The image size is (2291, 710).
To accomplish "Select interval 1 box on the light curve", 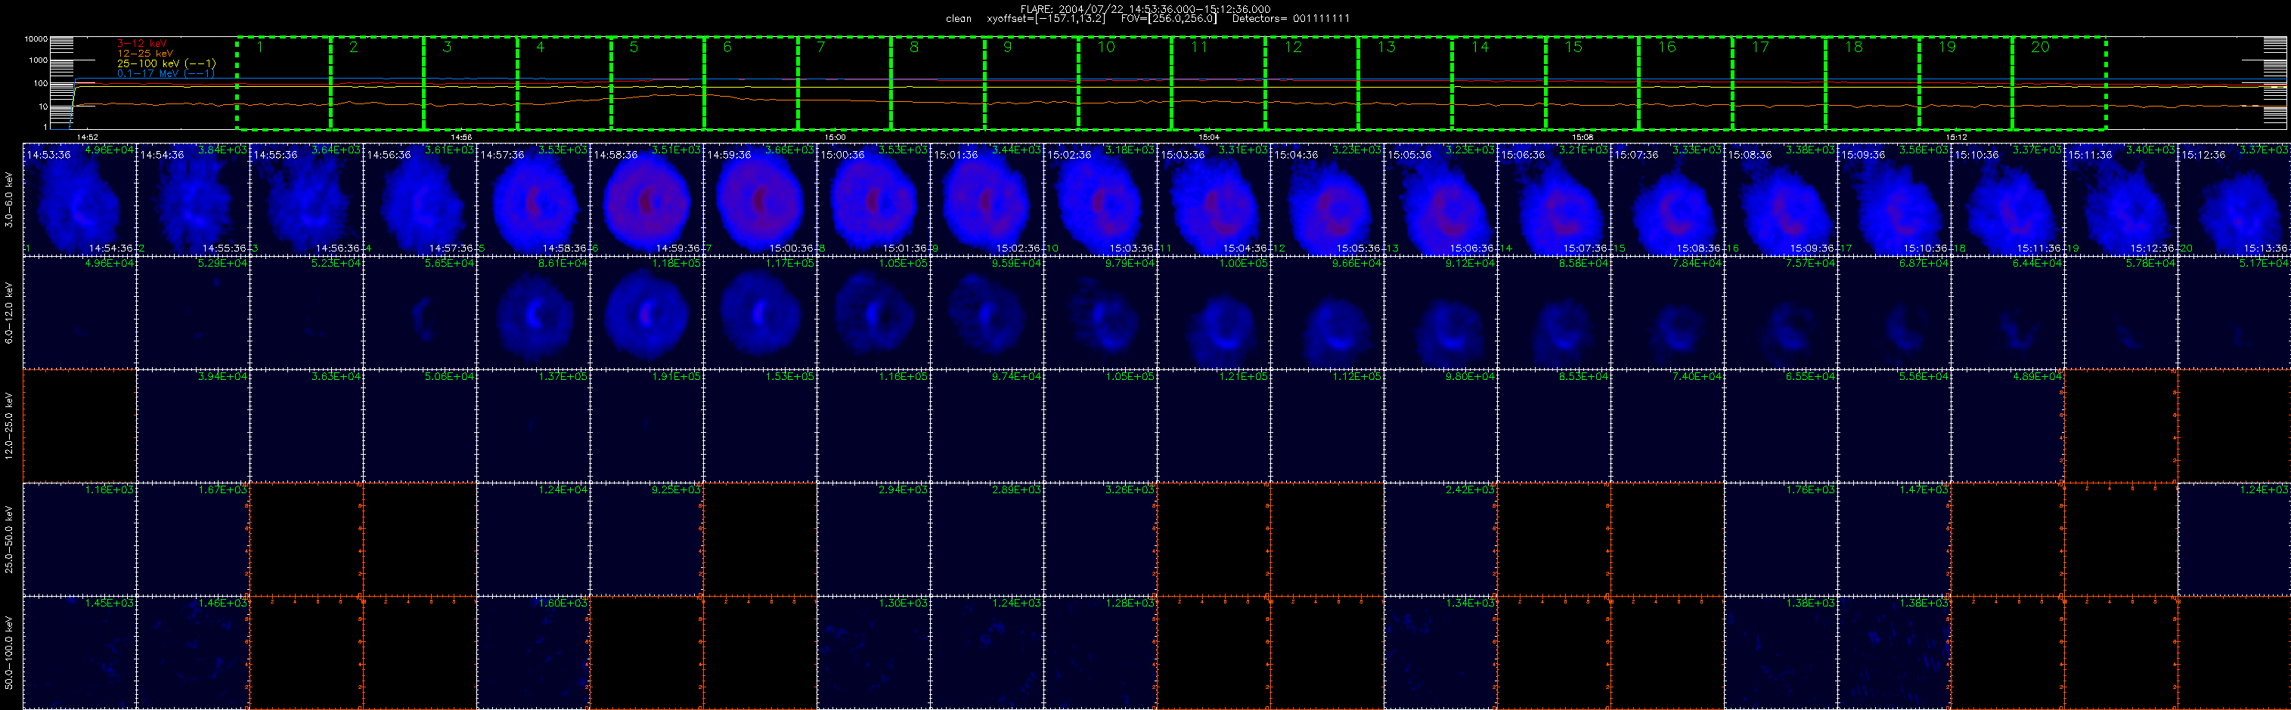I will [284, 84].
